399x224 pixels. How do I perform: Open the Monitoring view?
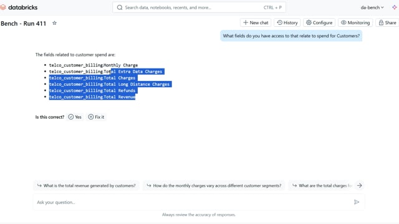(x=355, y=22)
